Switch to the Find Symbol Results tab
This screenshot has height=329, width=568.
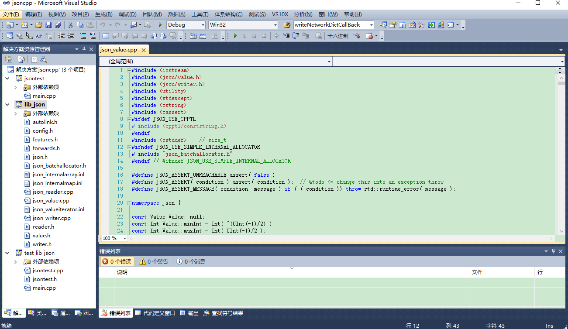[224, 313]
